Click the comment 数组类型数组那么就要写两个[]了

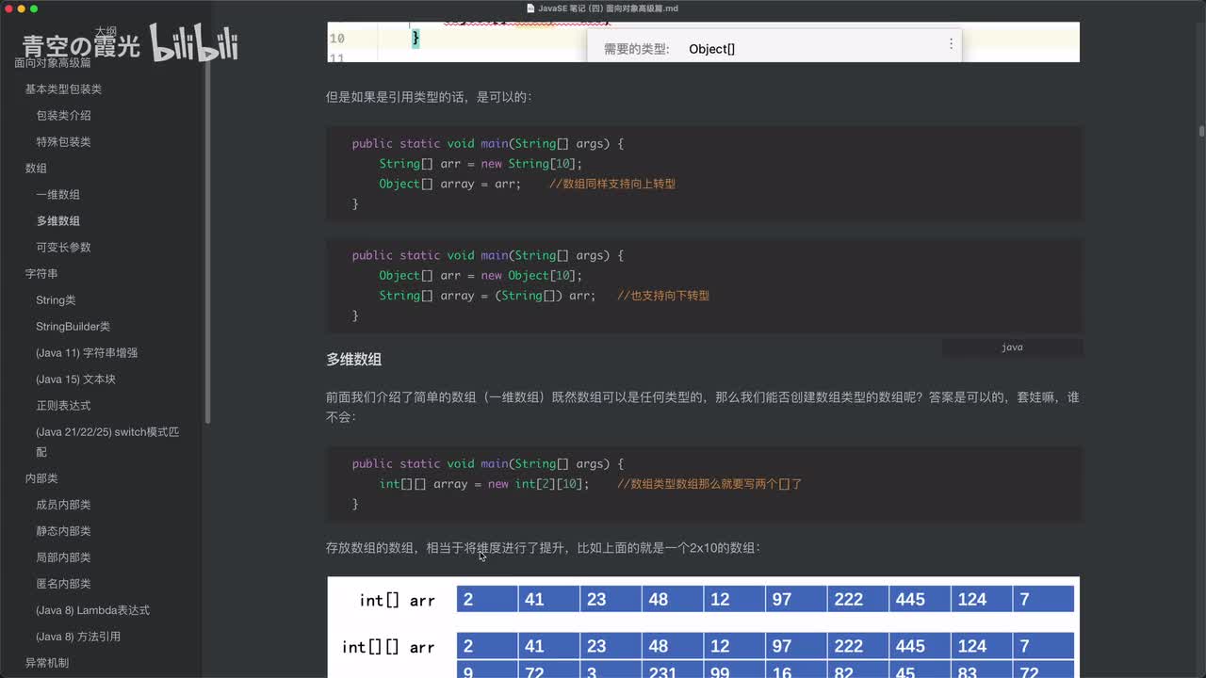click(709, 484)
